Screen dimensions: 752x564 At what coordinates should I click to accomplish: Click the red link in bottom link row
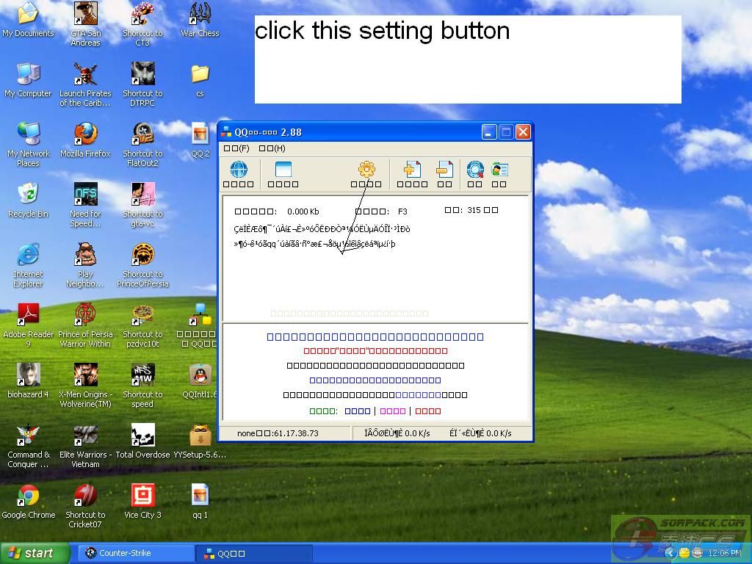tap(428, 411)
